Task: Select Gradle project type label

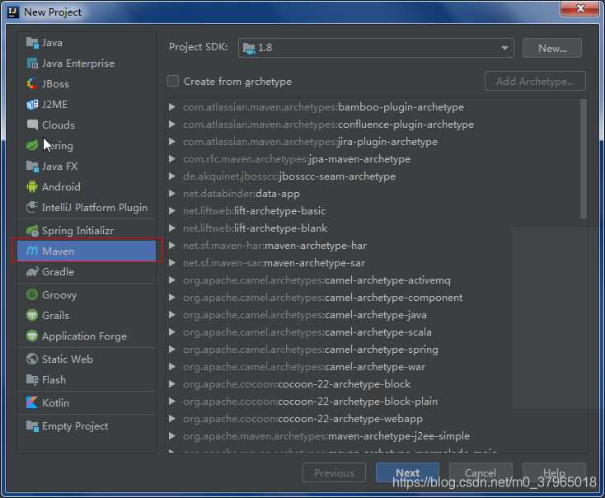Action: 58,272
